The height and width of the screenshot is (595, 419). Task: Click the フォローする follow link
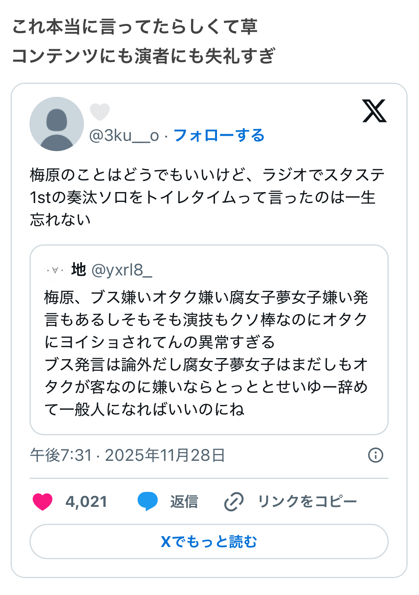click(x=219, y=135)
